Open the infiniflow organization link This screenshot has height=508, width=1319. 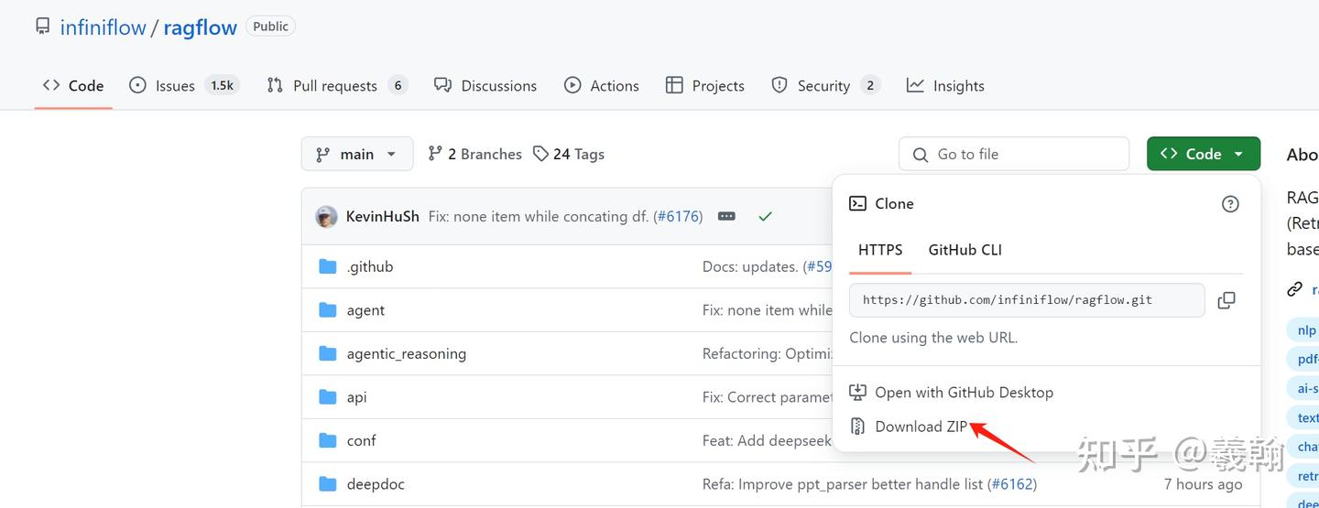tap(103, 27)
